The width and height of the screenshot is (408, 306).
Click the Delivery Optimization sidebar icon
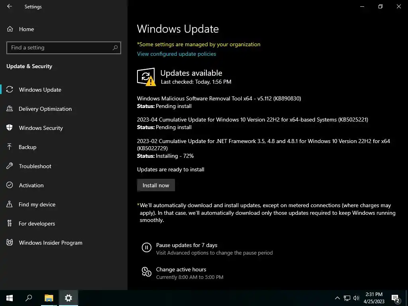(10, 108)
